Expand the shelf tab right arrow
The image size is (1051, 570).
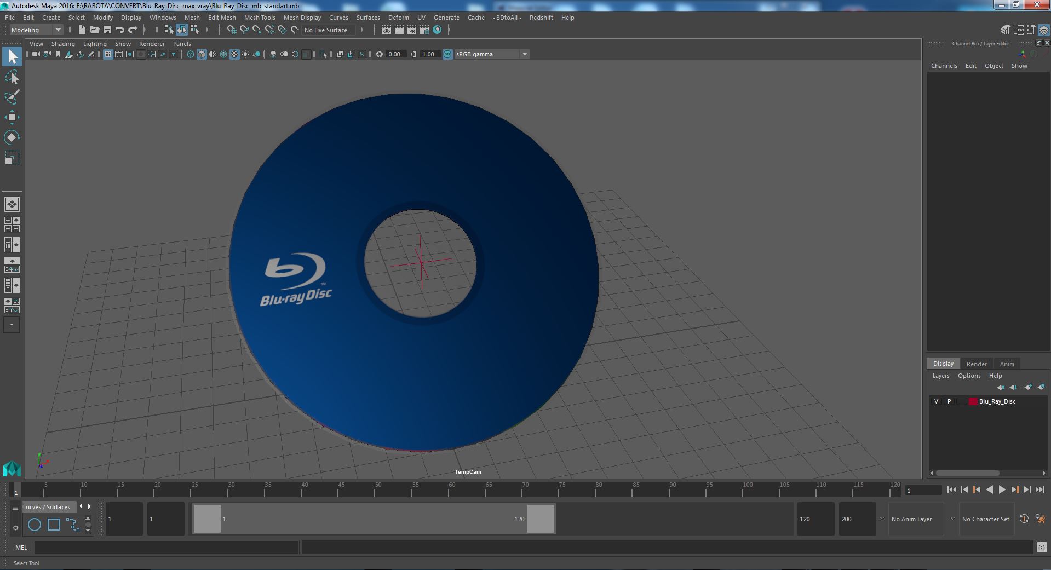click(x=89, y=506)
